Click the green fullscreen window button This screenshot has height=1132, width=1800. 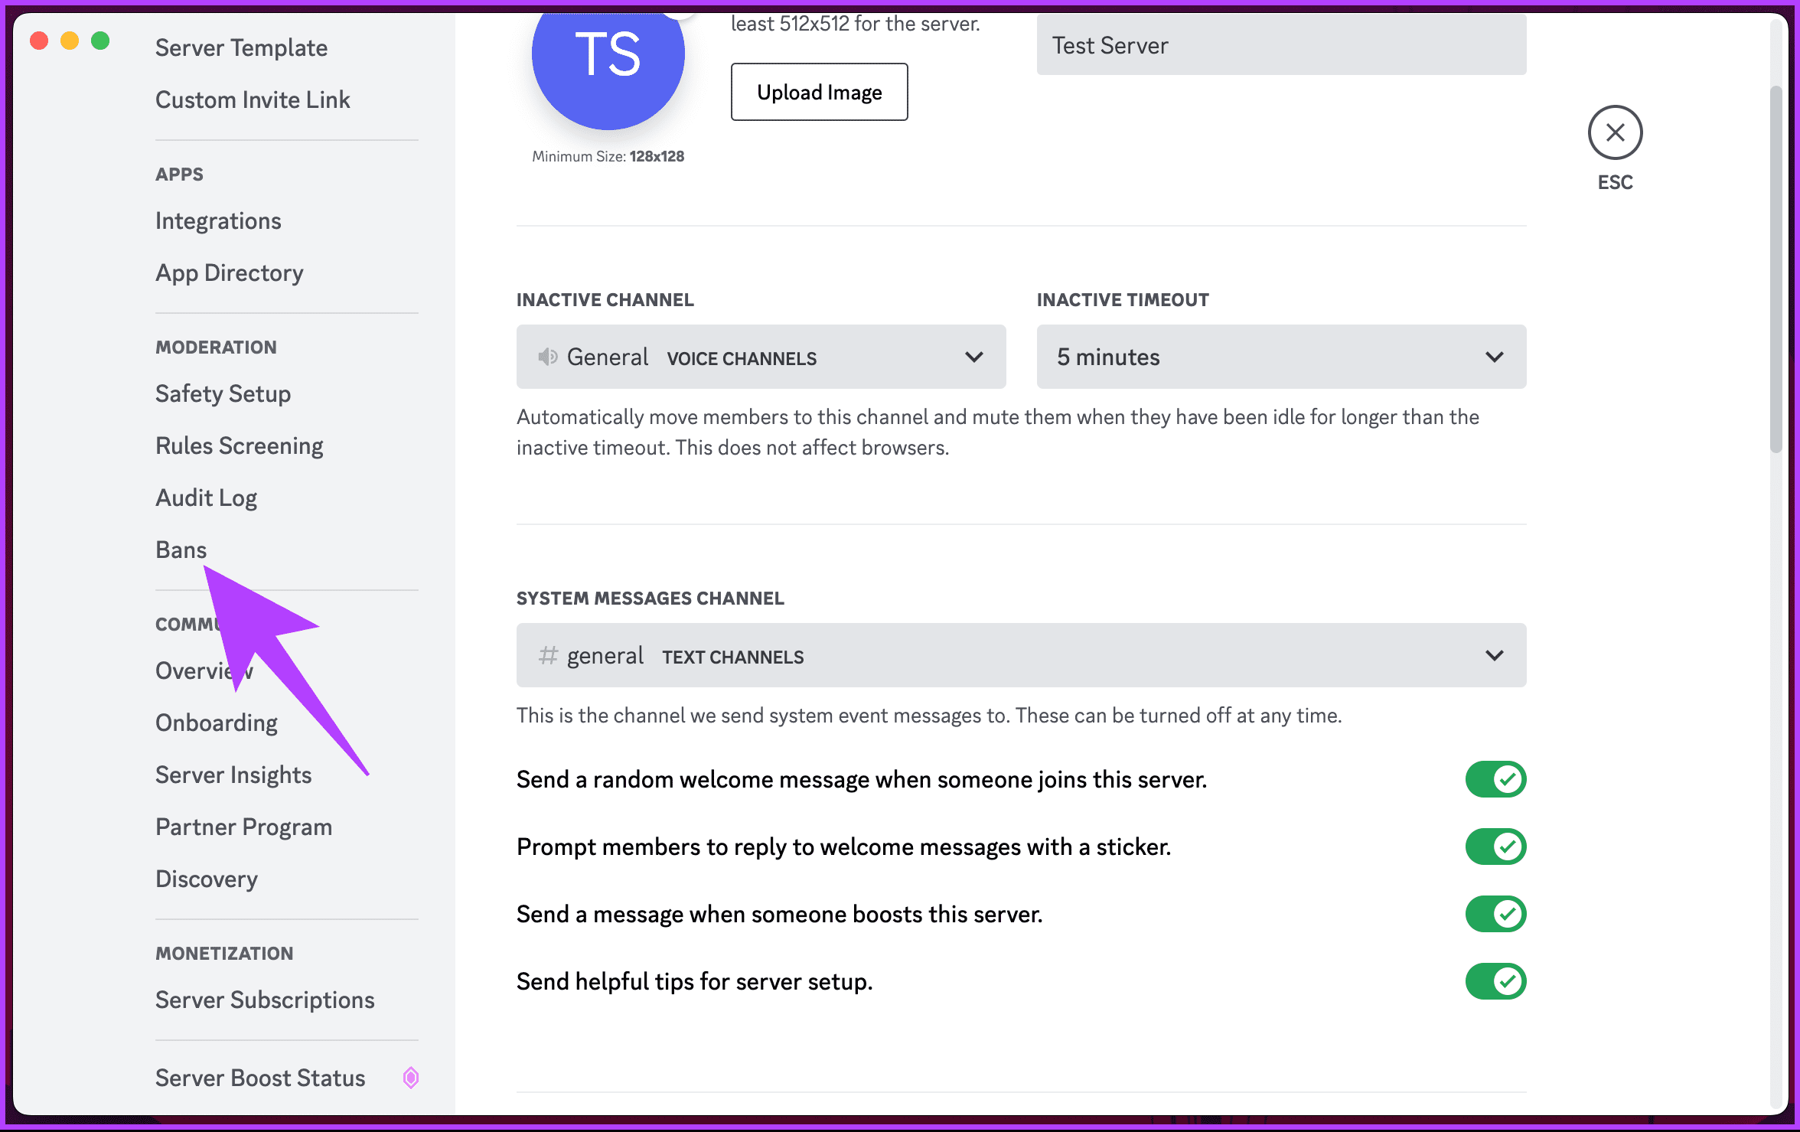tap(100, 41)
